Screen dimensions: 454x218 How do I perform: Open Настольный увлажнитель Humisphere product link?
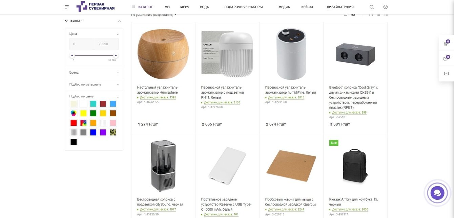[158, 90]
